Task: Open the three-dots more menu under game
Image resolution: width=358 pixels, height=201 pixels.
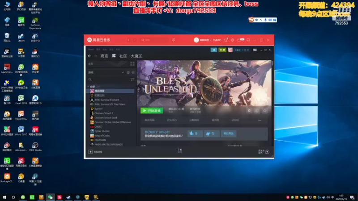Action: point(260,120)
